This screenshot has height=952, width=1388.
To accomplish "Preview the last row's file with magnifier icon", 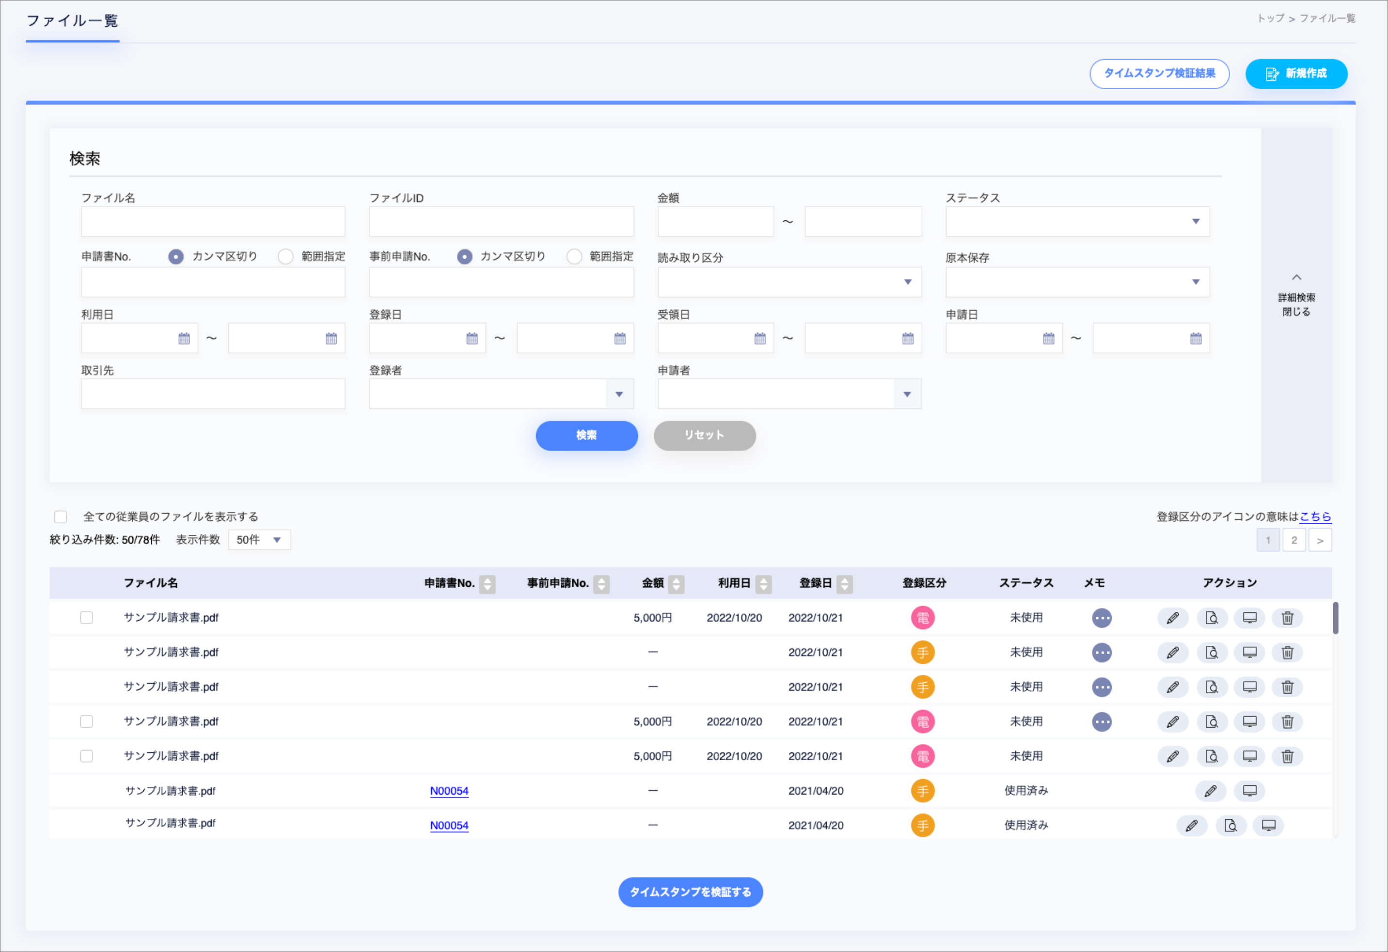I will 1231,826.
